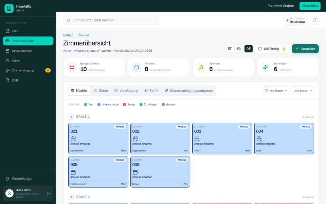Select Zimmerübersicht in the sidebar
326x204 pixels.
[x=28, y=41]
